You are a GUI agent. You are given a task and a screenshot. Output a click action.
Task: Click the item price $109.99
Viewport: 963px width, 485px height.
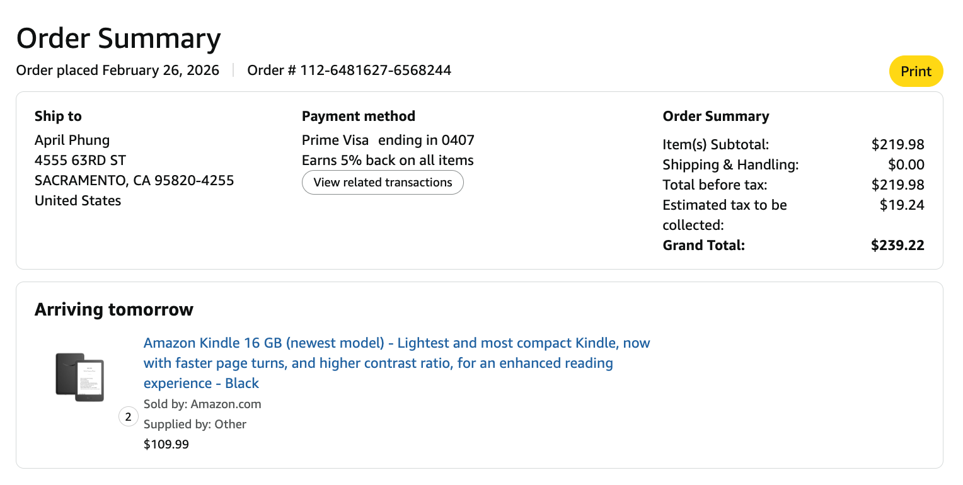pos(166,444)
